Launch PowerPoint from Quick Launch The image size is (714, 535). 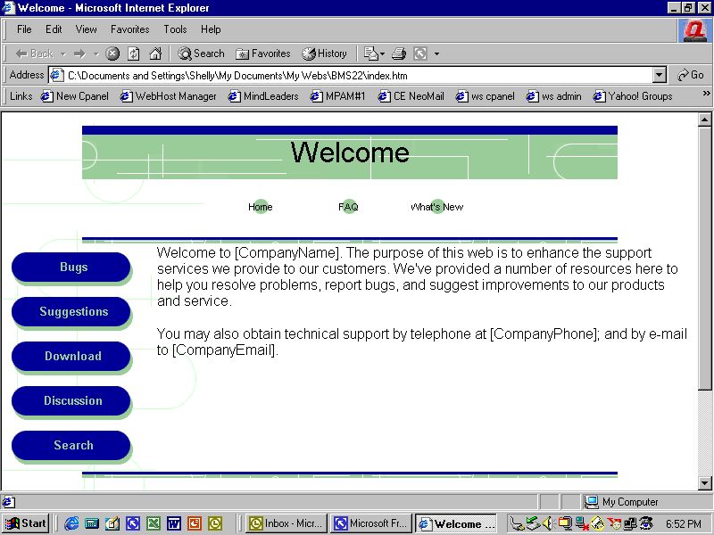(x=194, y=523)
